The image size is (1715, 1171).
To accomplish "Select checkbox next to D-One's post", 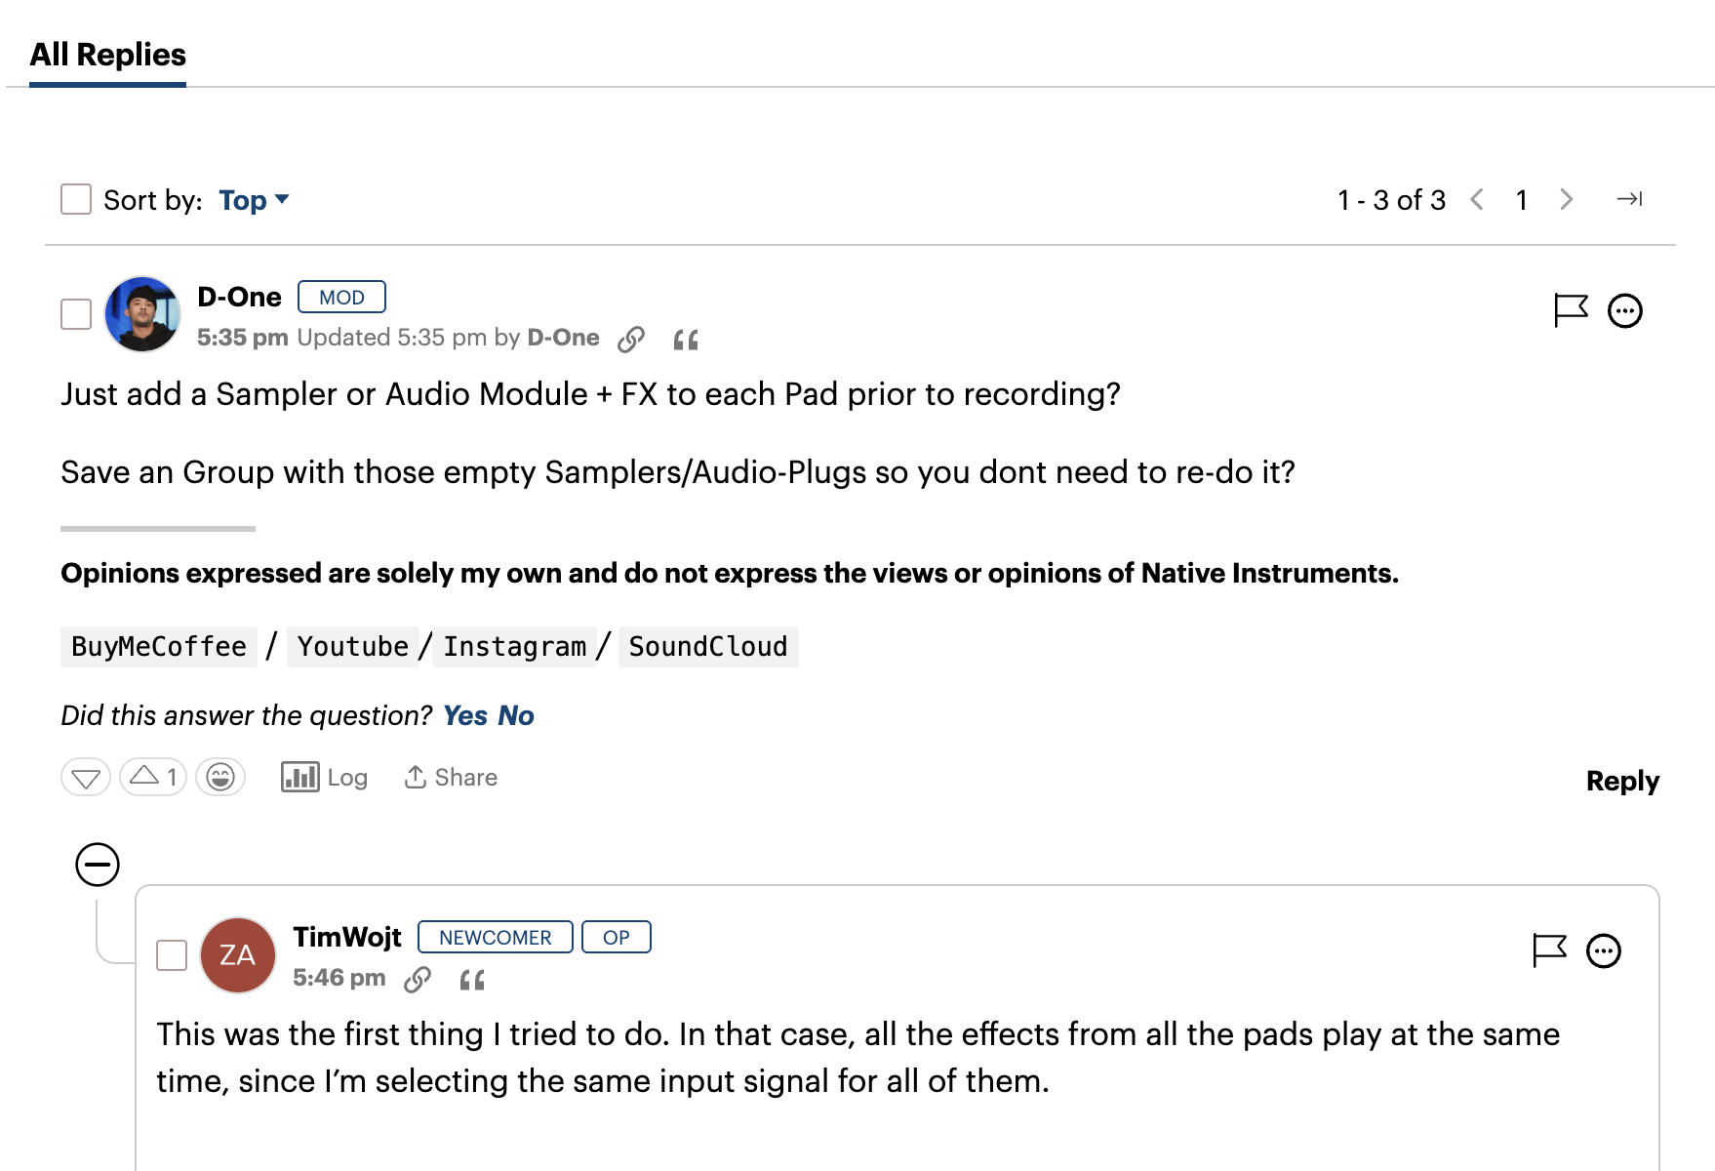I will click(76, 314).
